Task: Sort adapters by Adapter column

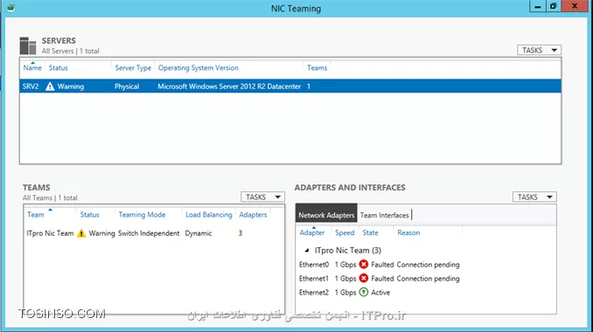Action: [x=312, y=232]
